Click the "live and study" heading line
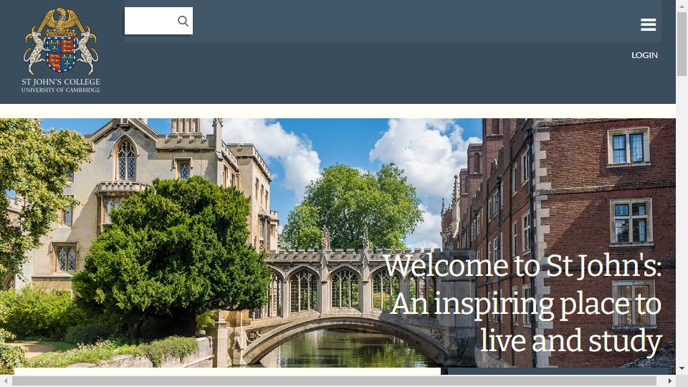The height and width of the screenshot is (387, 688). (x=571, y=340)
